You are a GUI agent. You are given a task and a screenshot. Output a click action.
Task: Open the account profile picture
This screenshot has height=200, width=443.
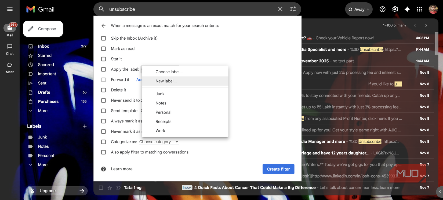coord(433,9)
